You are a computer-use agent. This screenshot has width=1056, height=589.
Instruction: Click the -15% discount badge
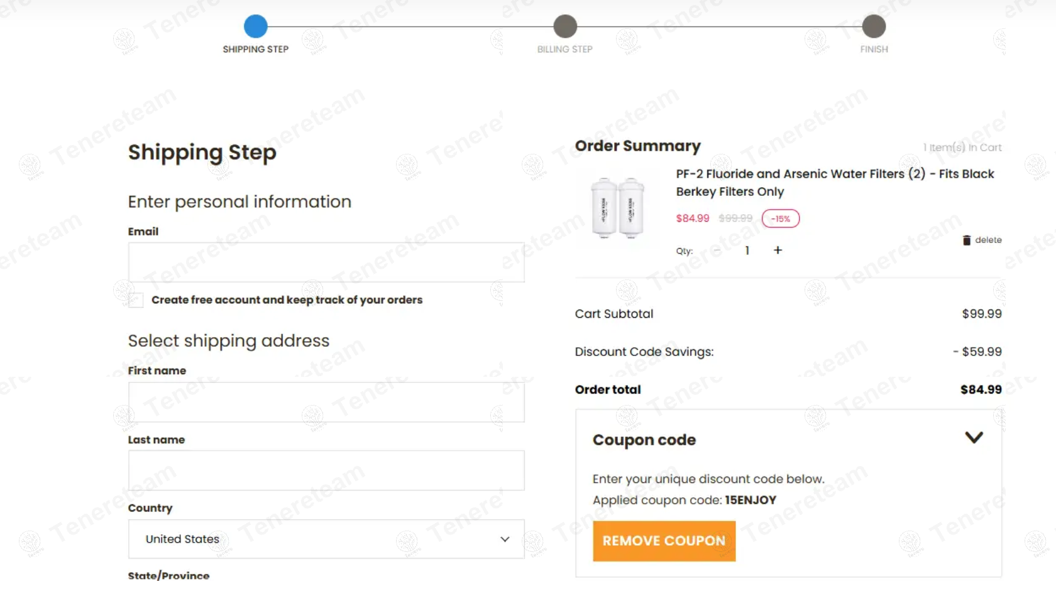[780, 219]
